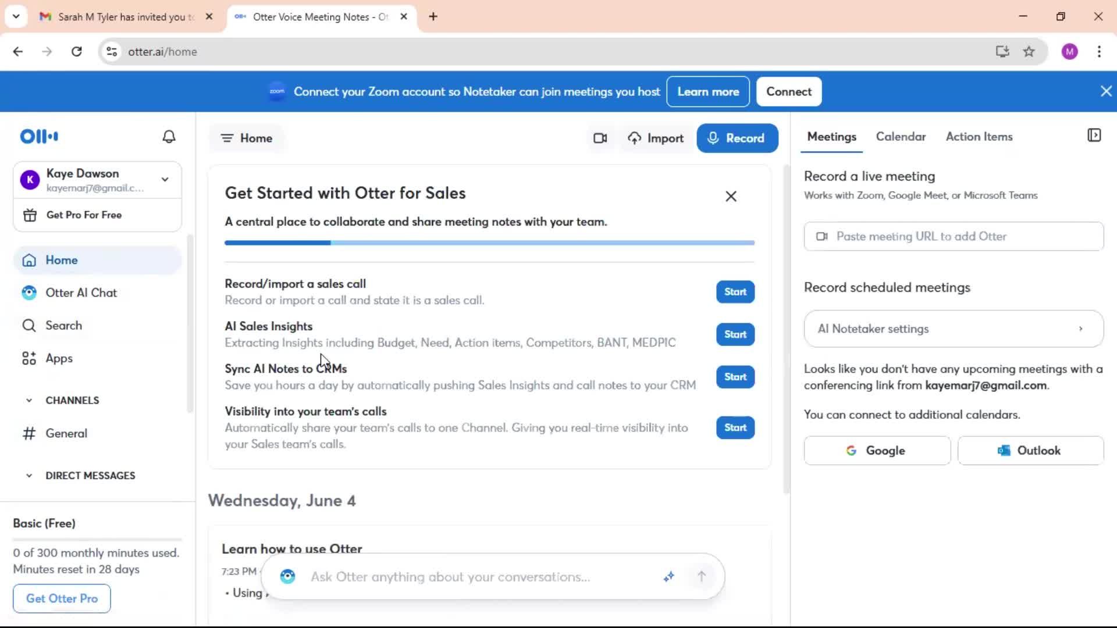View site information icon
This screenshot has height=628, width=1117.
(x=112, y=52)
